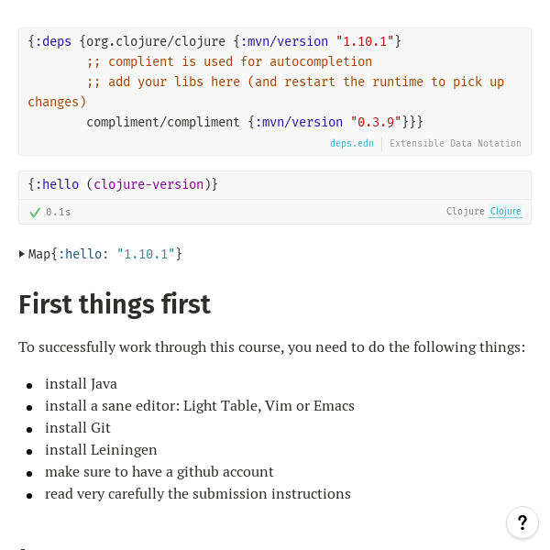The width and height of the screenshot is (550, 550).
Task: Click the :hello keyword in Map output
Action: (82, 254)
